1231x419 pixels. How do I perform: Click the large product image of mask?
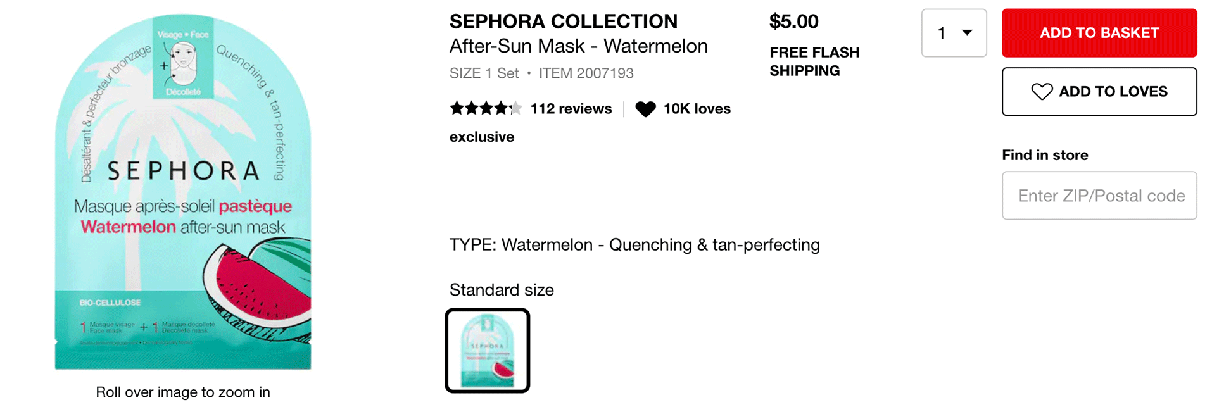coord(183,192)
